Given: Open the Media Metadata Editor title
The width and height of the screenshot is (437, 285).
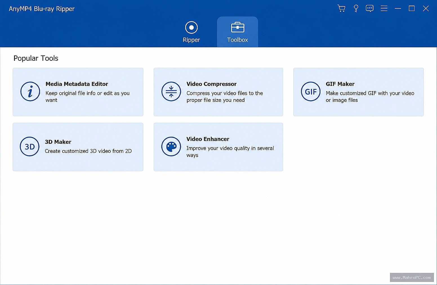Looking at the screenshot, I should [77, 84].
